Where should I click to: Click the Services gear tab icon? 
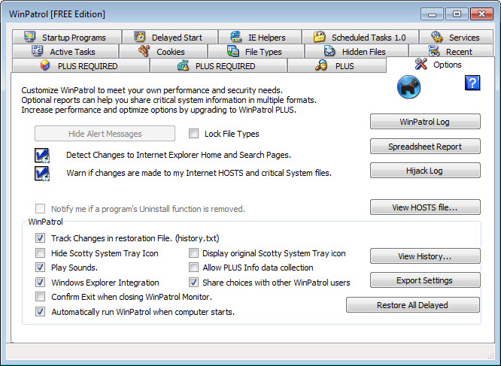(x=438, y=37)
